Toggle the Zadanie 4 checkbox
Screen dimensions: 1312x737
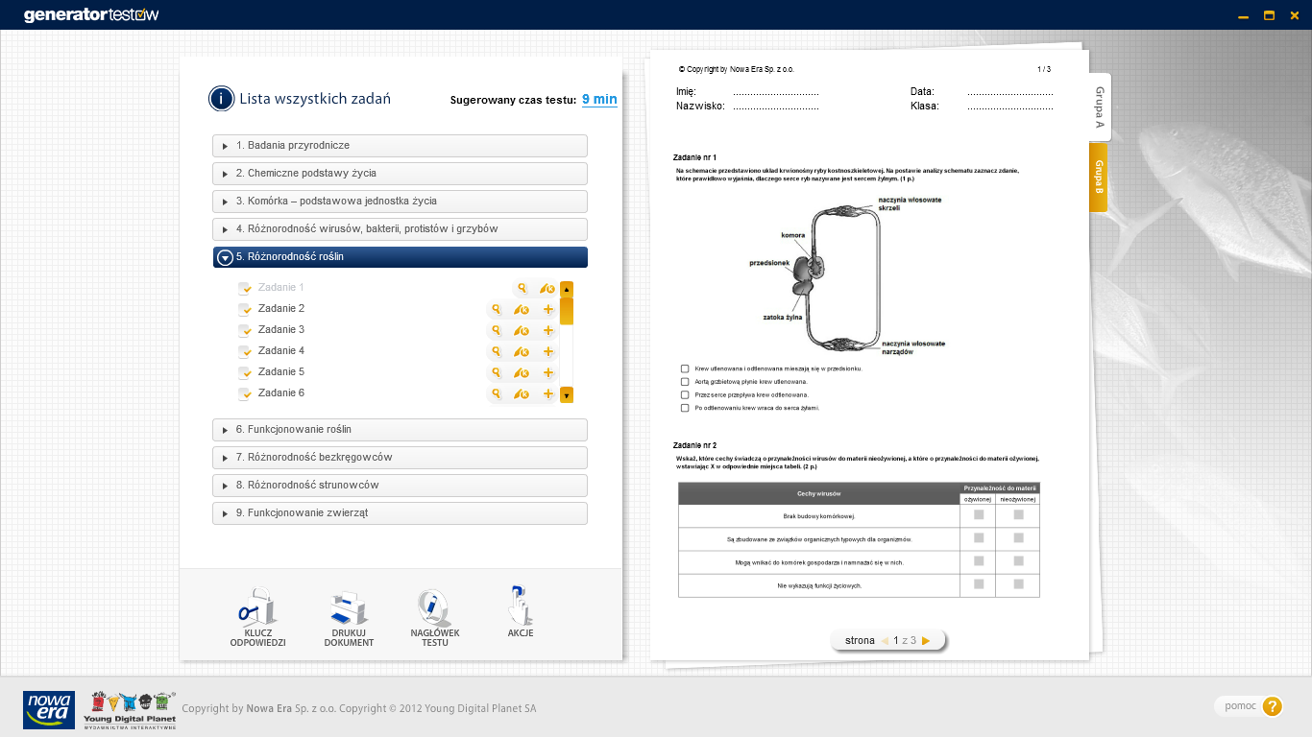(245, 351)
